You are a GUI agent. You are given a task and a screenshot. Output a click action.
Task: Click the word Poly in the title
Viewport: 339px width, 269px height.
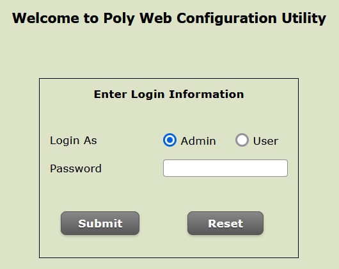click(119, 19)
